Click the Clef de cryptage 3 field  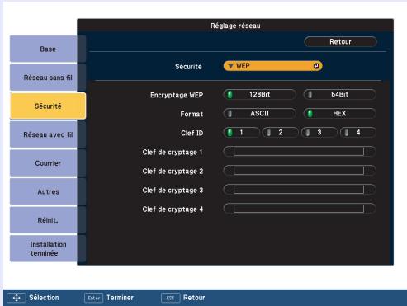[x=300, y=190]
